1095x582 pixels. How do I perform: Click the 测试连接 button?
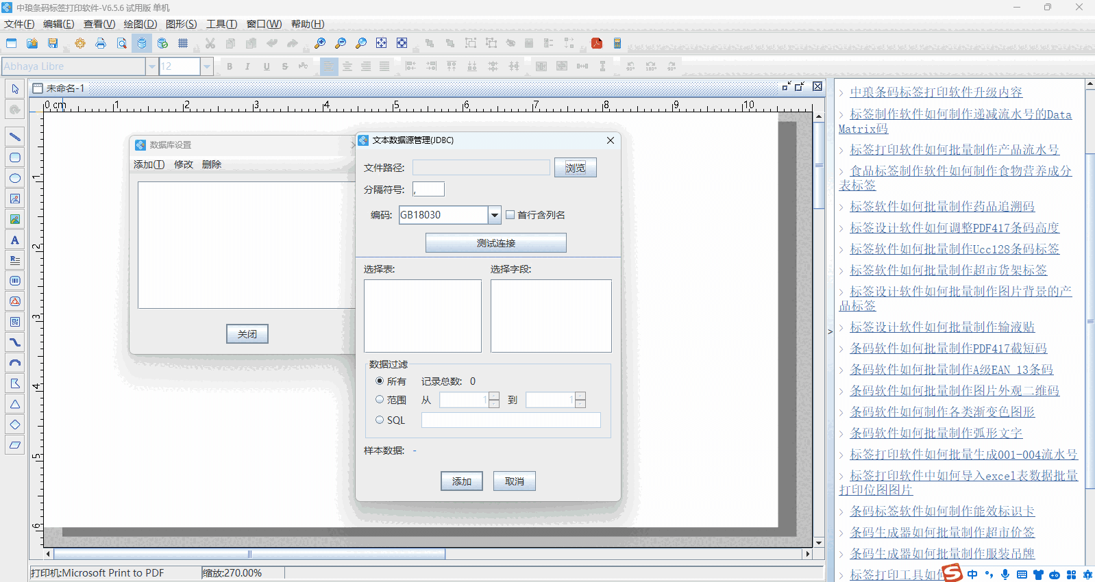point(495,243)
